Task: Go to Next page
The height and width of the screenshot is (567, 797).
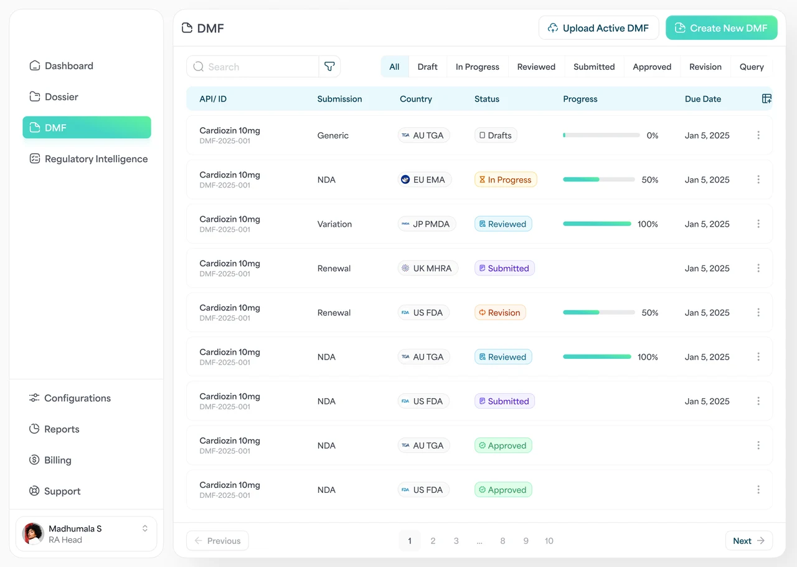Action: point(749,541)
